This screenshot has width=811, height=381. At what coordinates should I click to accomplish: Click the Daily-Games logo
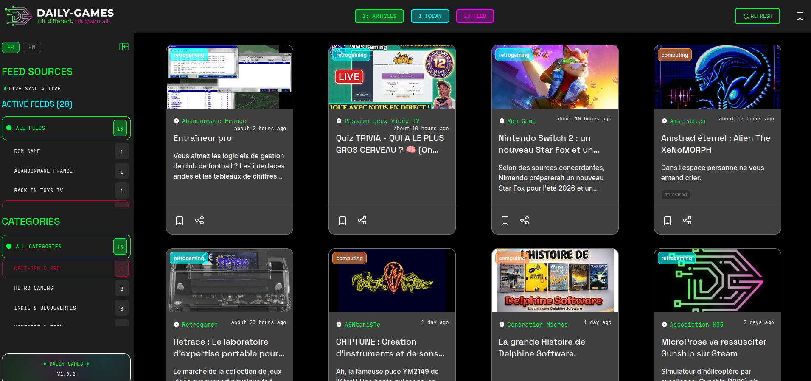pos(59,16)
